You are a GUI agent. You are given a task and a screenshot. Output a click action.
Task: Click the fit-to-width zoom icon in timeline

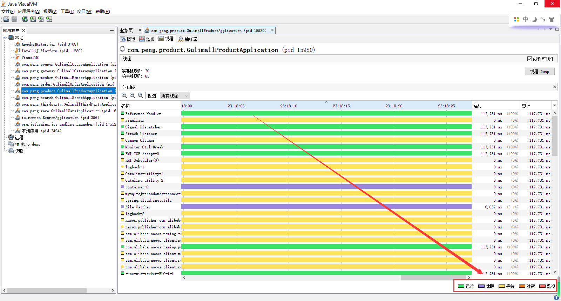(140, 95)
